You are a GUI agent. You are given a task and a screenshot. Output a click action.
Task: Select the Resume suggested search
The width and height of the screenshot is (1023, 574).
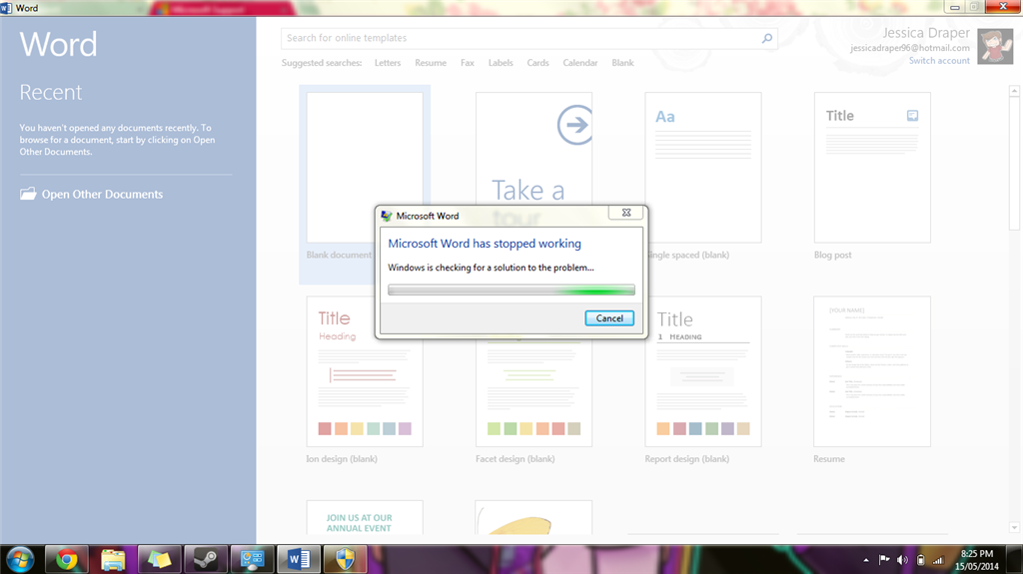(x=431, y=63)
